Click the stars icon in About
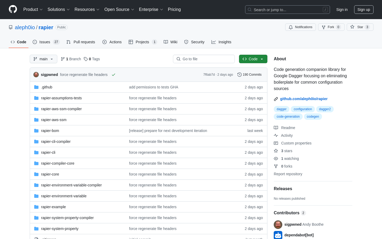This screenshot has width=382, height=239. tap(276, 151)
